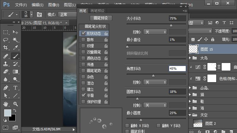Viewport: 237px width, 133px height.
Task: Filter layers by type layers icon
Action: pos(224,23)
